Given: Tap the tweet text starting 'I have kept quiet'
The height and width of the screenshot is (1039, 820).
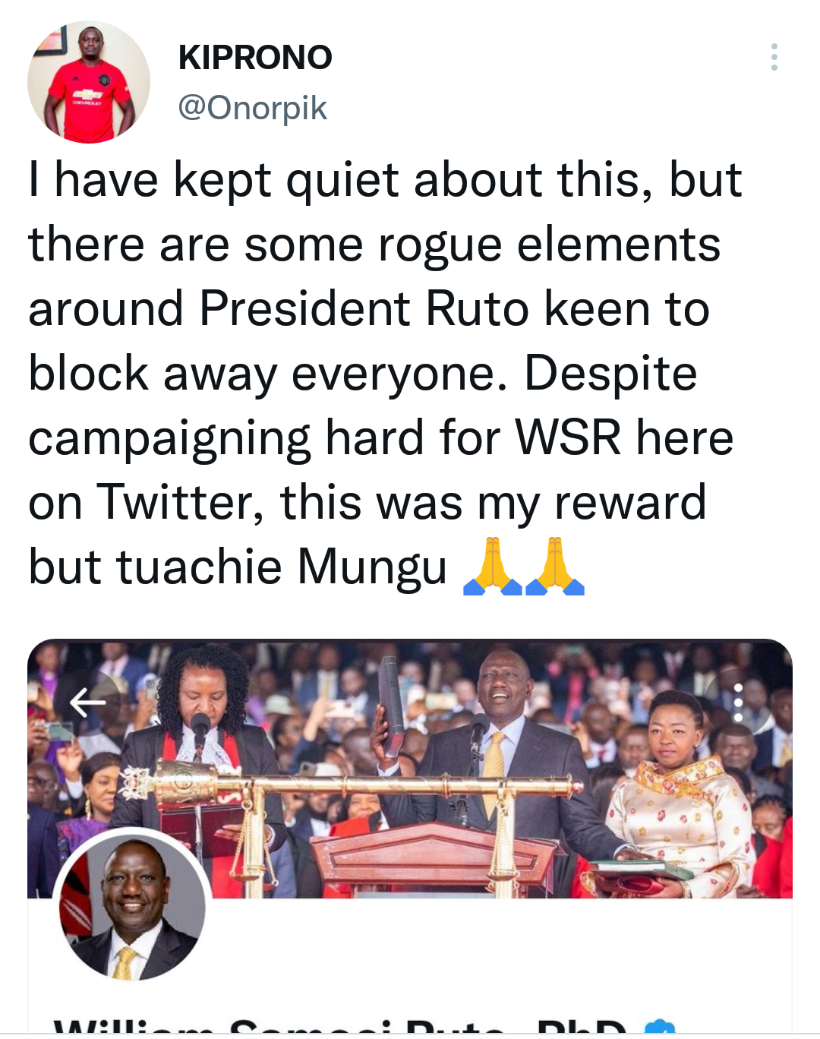Looking at the screenshot, I should tap(385, 373).
